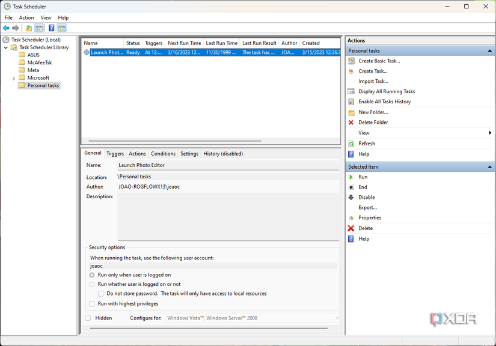Click 'Import Task...' in Actions pane
The height and width of the screenshot is (346, 496).
[x=373, y=82]
